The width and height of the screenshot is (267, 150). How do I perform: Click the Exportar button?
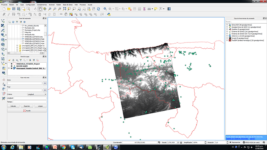coord(27,106)
